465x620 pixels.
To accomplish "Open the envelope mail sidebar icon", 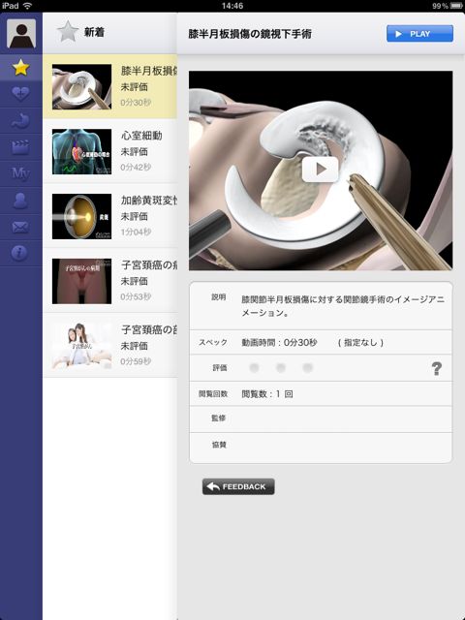I will pyautogui.click(x=20, y=227).
